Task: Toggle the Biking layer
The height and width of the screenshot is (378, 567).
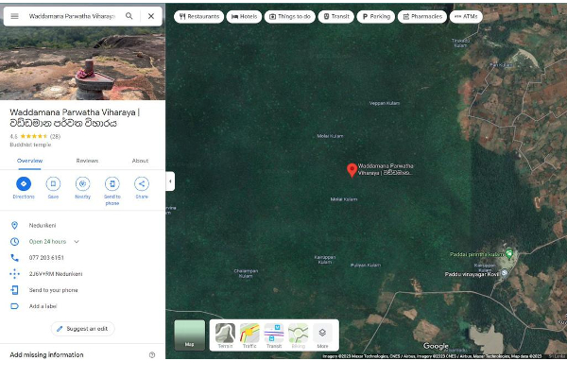Action: tap(299, 336)
